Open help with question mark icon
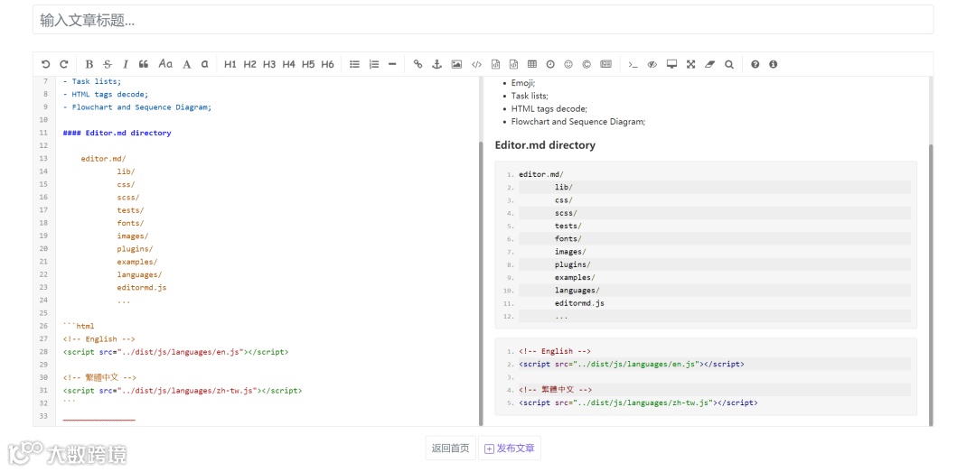This screenshot has width=976, height=472. tap(755, 64)
